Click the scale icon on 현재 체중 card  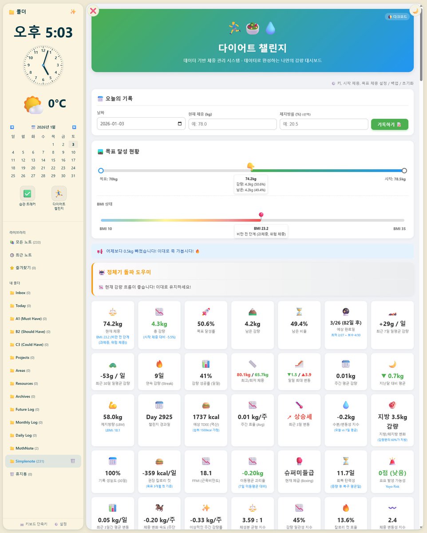pos(113,312)
